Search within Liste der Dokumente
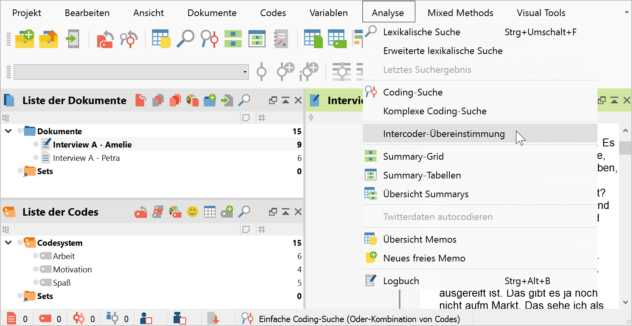 [244, 100]
